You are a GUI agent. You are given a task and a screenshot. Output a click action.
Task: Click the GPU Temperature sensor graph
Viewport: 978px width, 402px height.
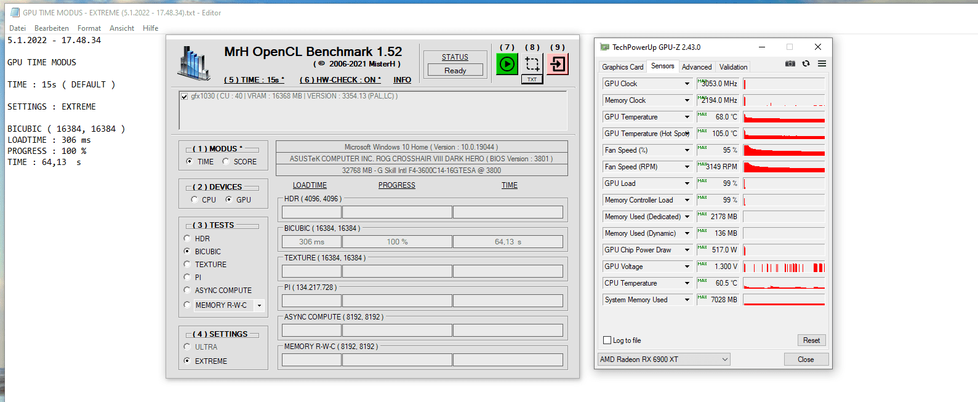pyautogui.click(x=784, y=117)
